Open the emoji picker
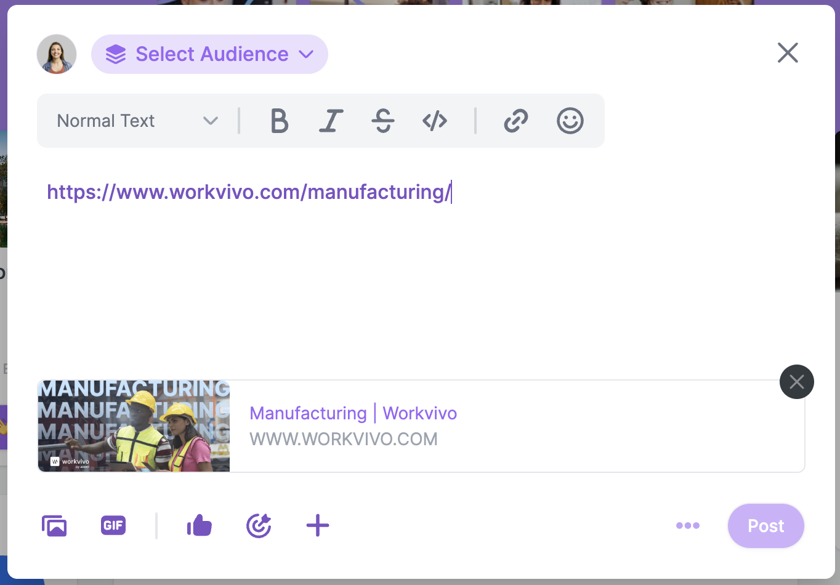The width and height of the screenshot is (840, 585). 570,121
